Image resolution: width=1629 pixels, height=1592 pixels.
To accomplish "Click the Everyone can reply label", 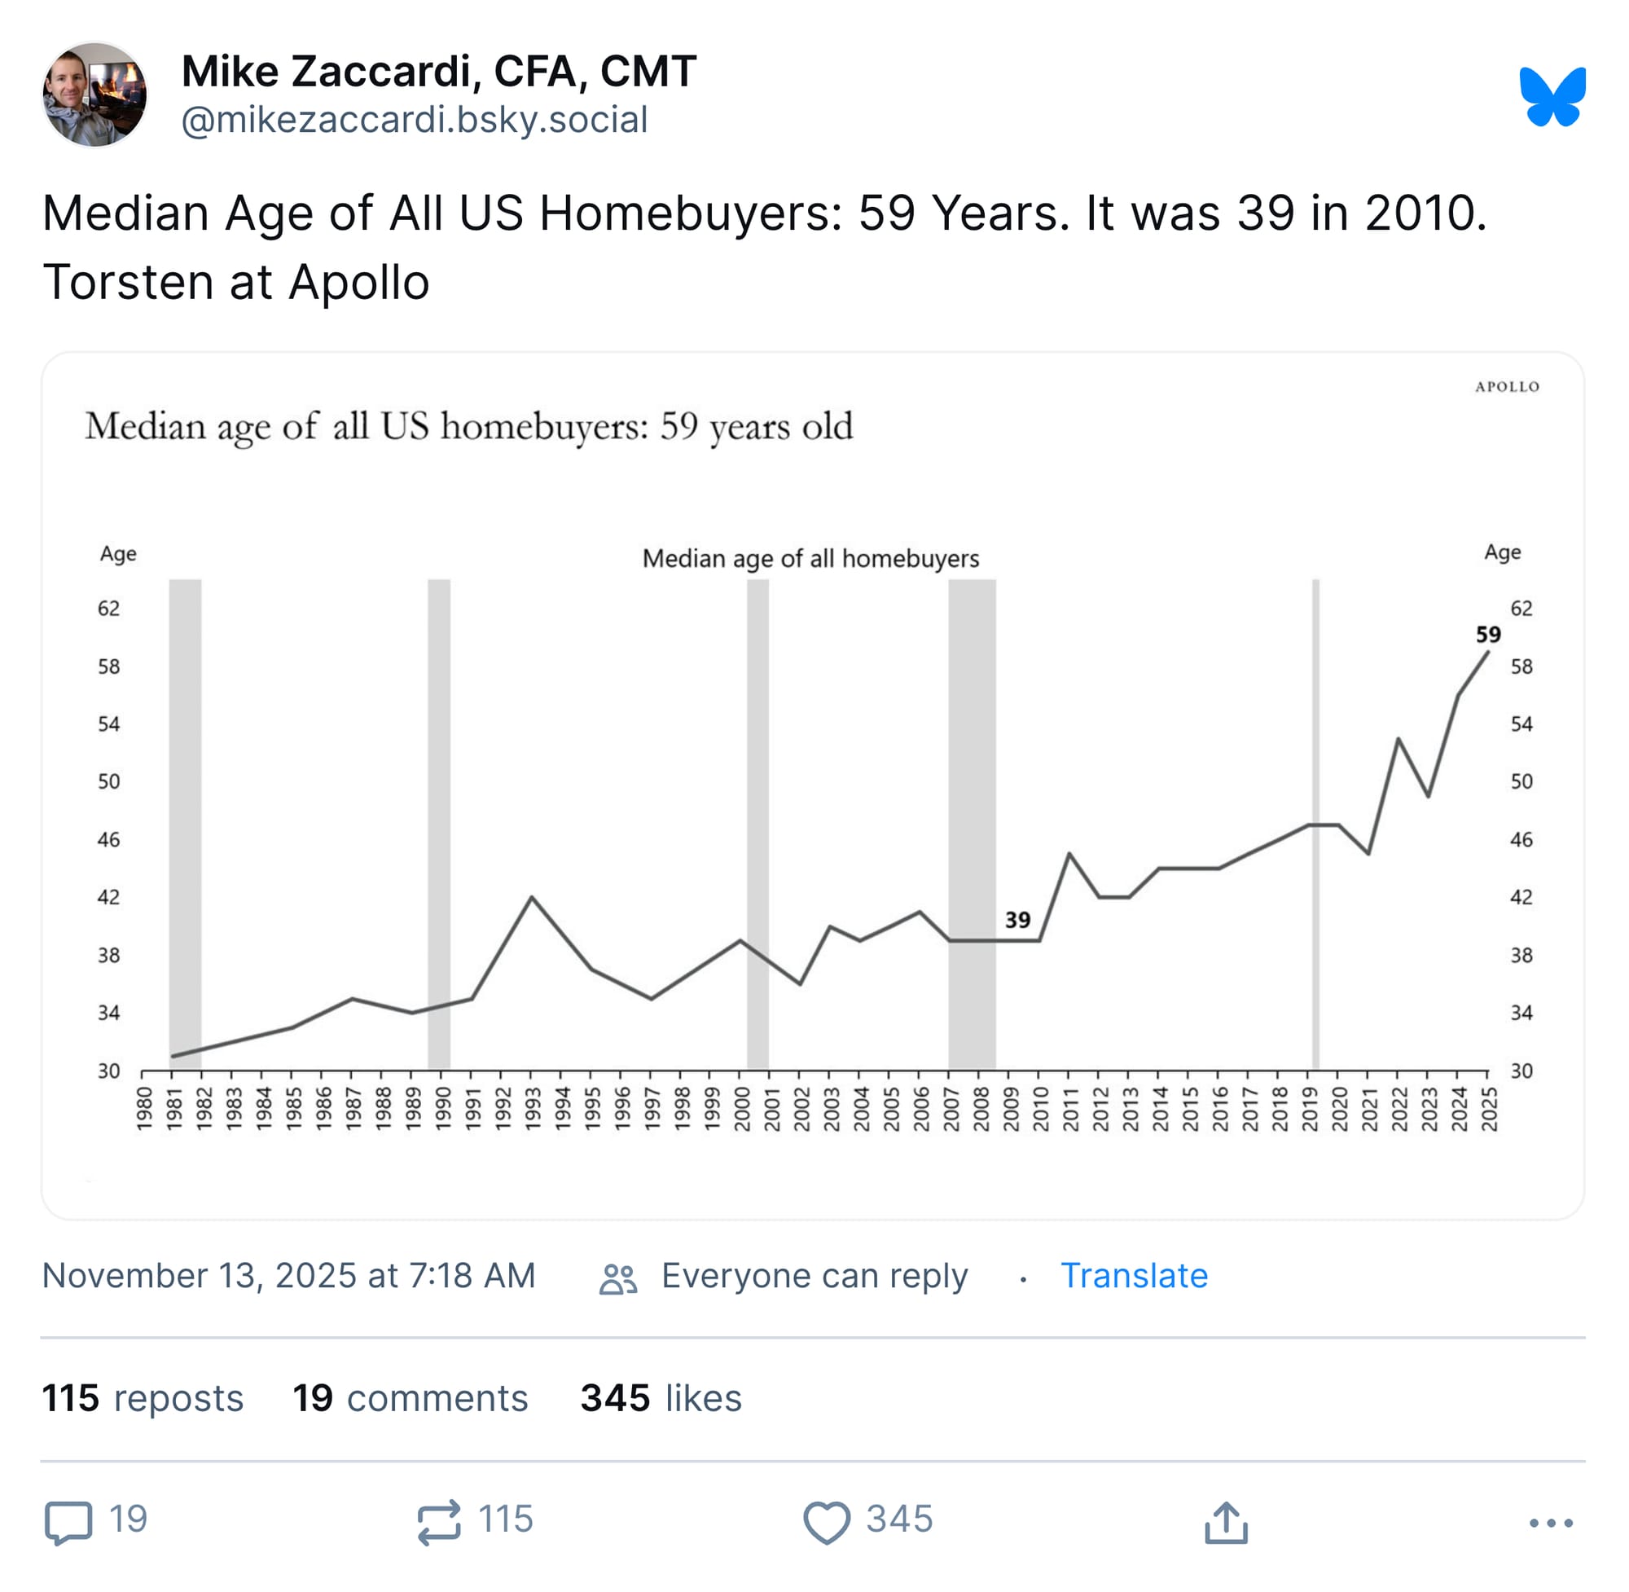I will 814,1276.
